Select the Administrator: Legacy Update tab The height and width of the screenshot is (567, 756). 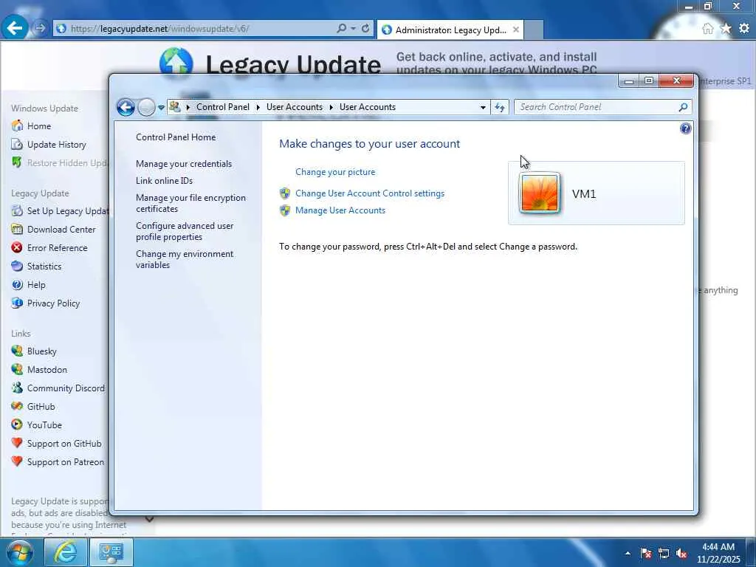[x=450, y=30]
